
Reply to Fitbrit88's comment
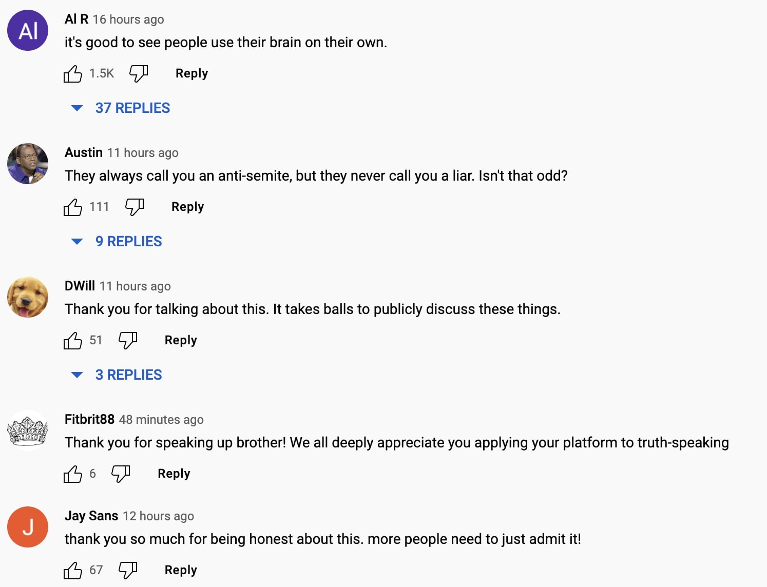point(174,474)
